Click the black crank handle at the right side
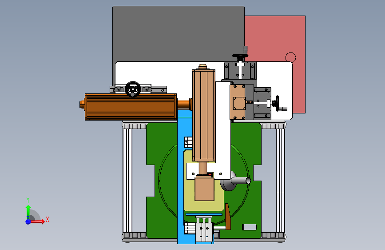385x250 pixels. pyautogui.click(x=278, y=103)
